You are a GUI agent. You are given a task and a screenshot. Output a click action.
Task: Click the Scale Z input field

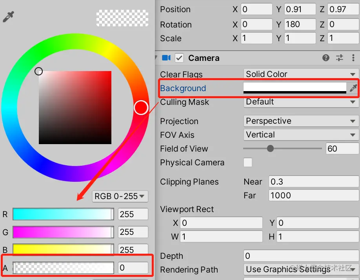(x=344, y=38)
